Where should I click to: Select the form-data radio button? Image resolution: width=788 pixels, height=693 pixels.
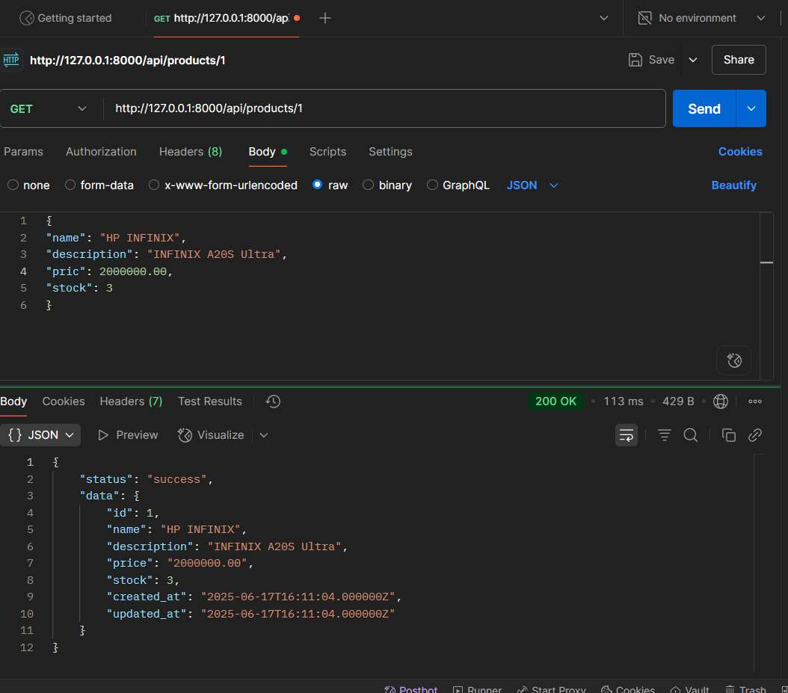point(70,185)
